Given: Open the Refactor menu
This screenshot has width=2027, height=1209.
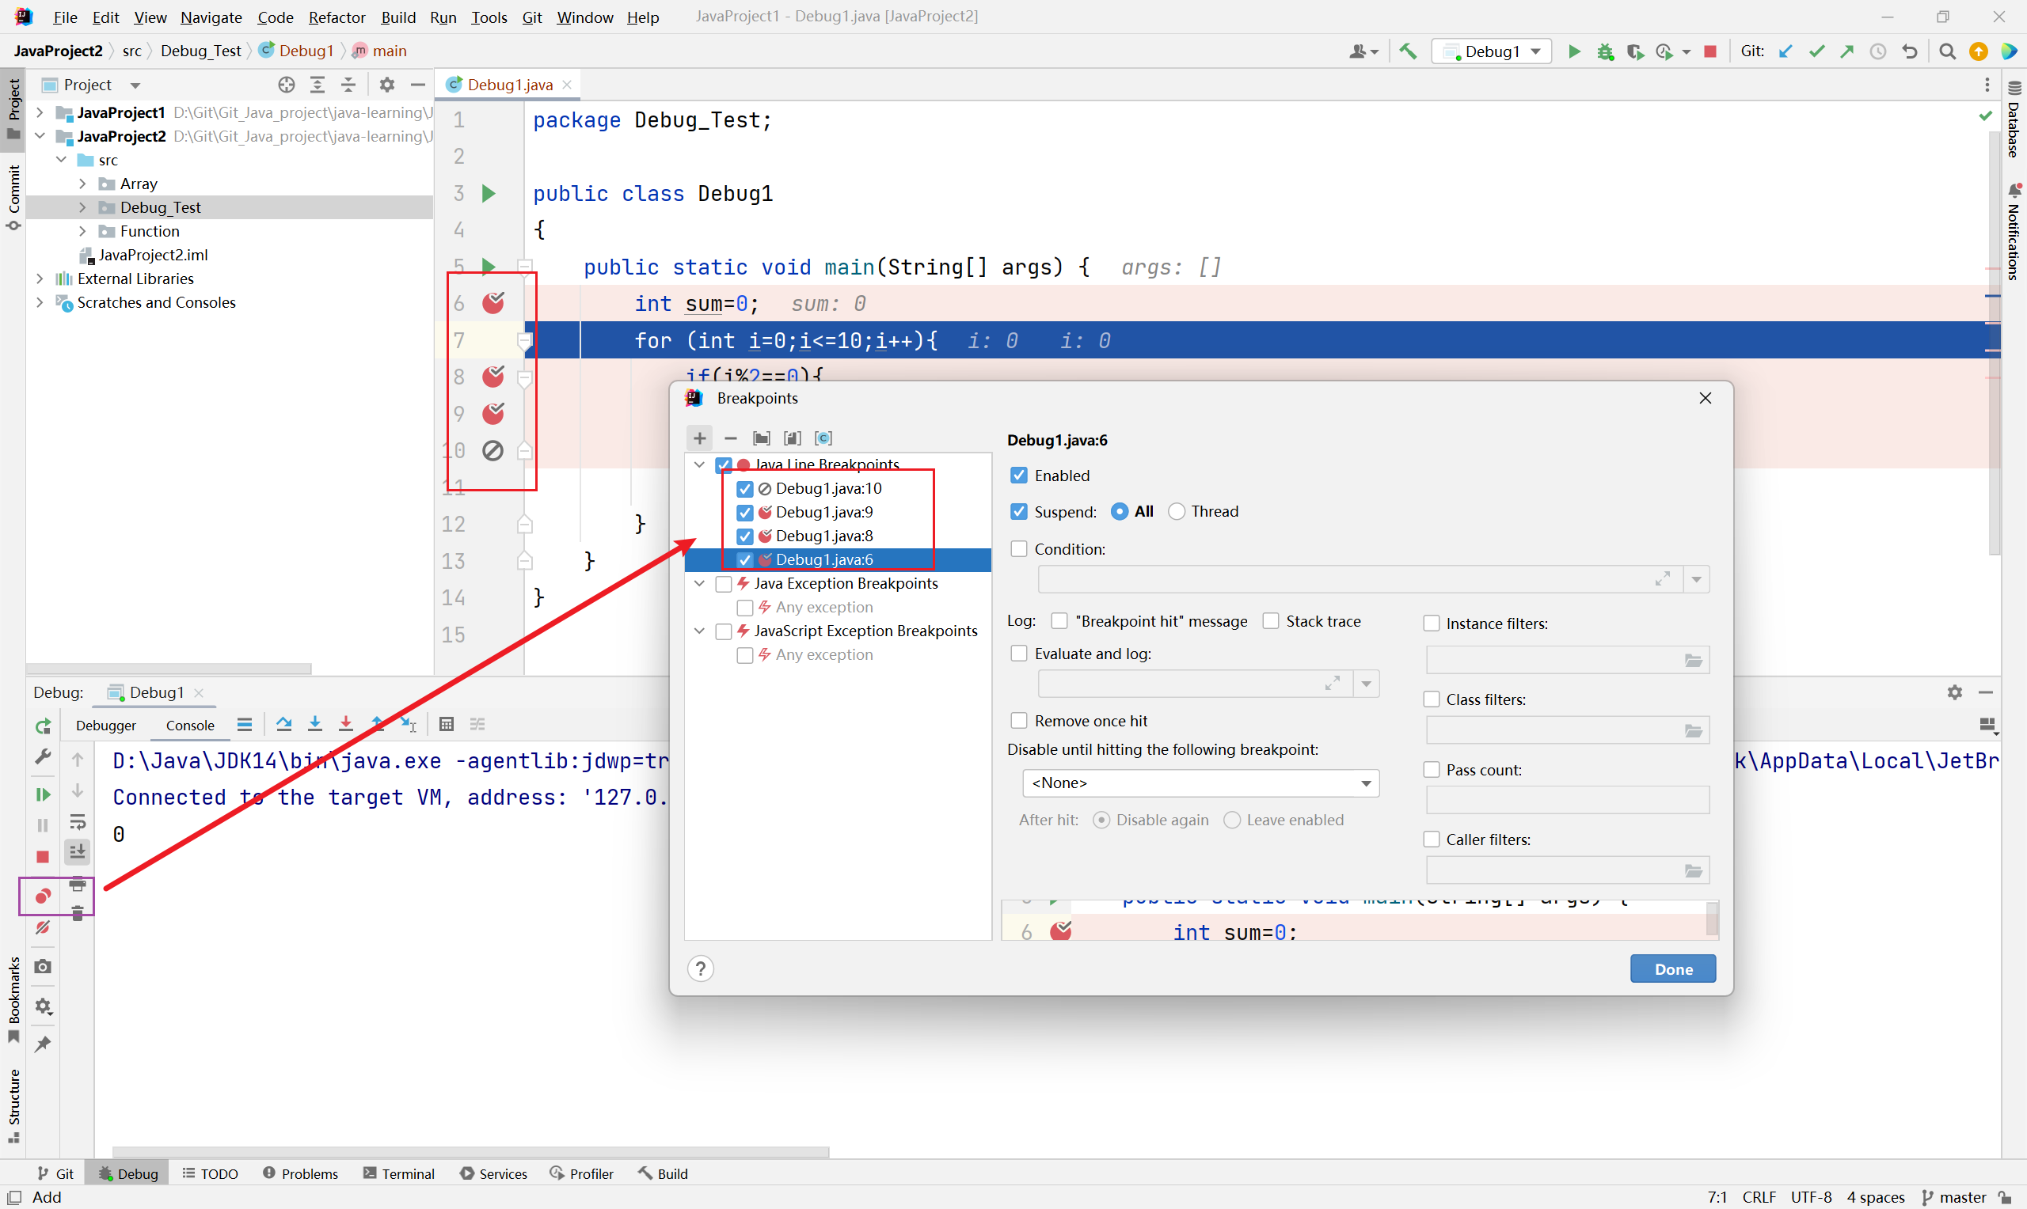Looking at the screenshot, I should [x=337, y=17].
